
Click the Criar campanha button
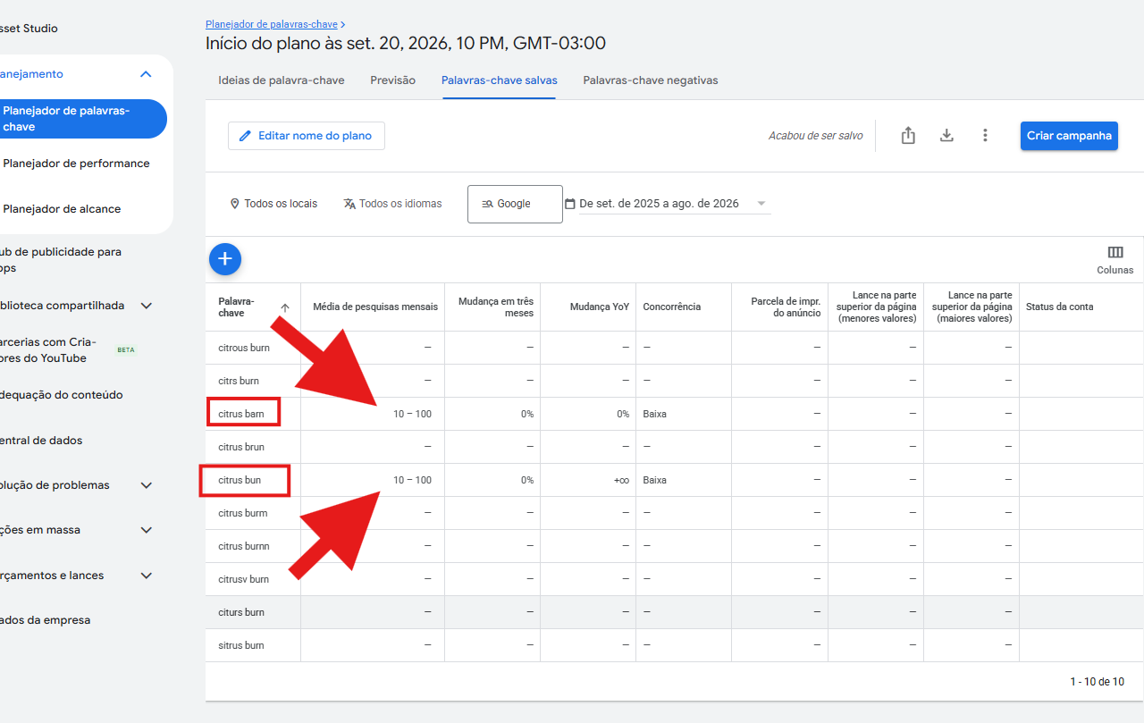coord(1069,136)
